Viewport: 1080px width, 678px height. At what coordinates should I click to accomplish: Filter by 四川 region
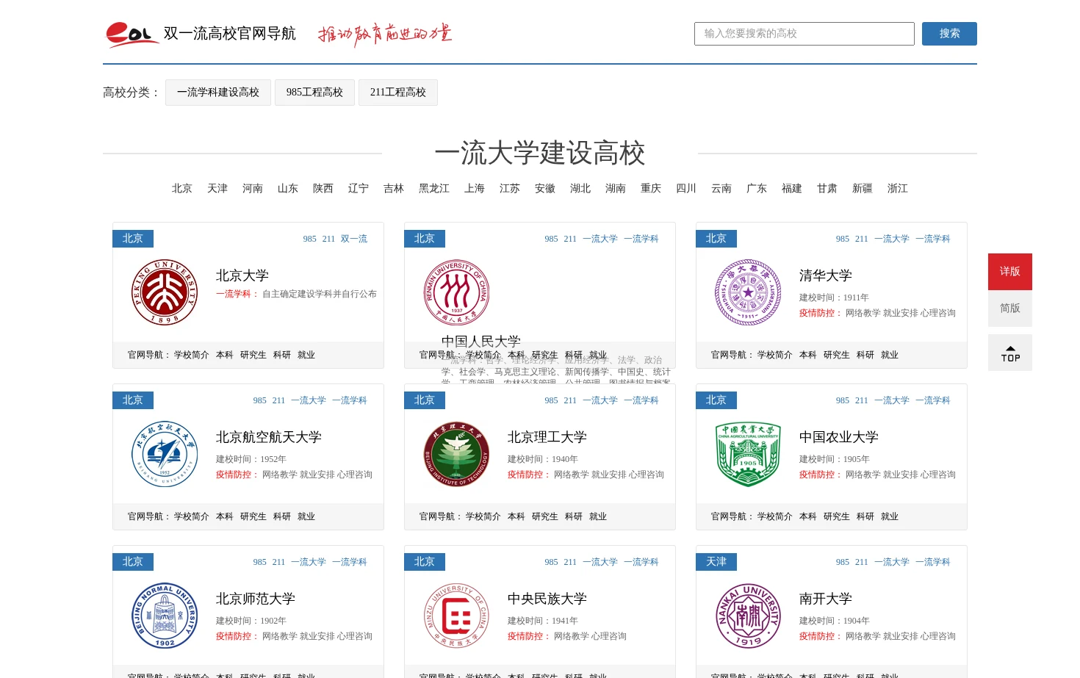tap(686, 189)
